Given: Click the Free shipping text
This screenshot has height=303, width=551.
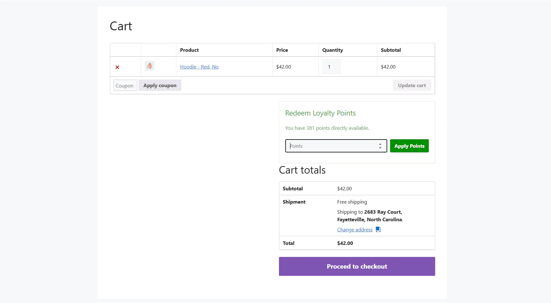Looking at the screenshot, I should [352, 202].
